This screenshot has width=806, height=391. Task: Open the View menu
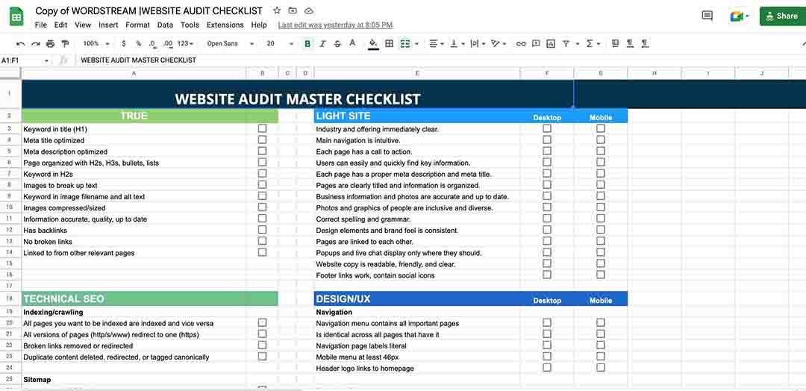(83, 25)
